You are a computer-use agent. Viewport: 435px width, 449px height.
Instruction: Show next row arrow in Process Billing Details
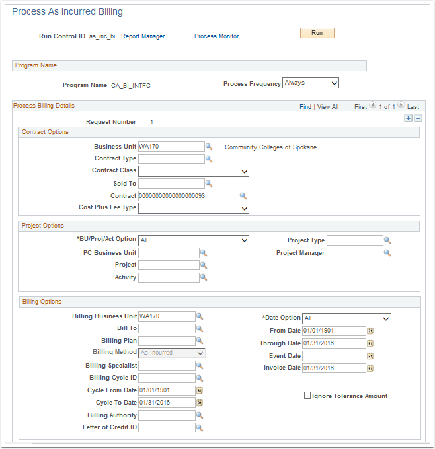[x=401, y=105]
